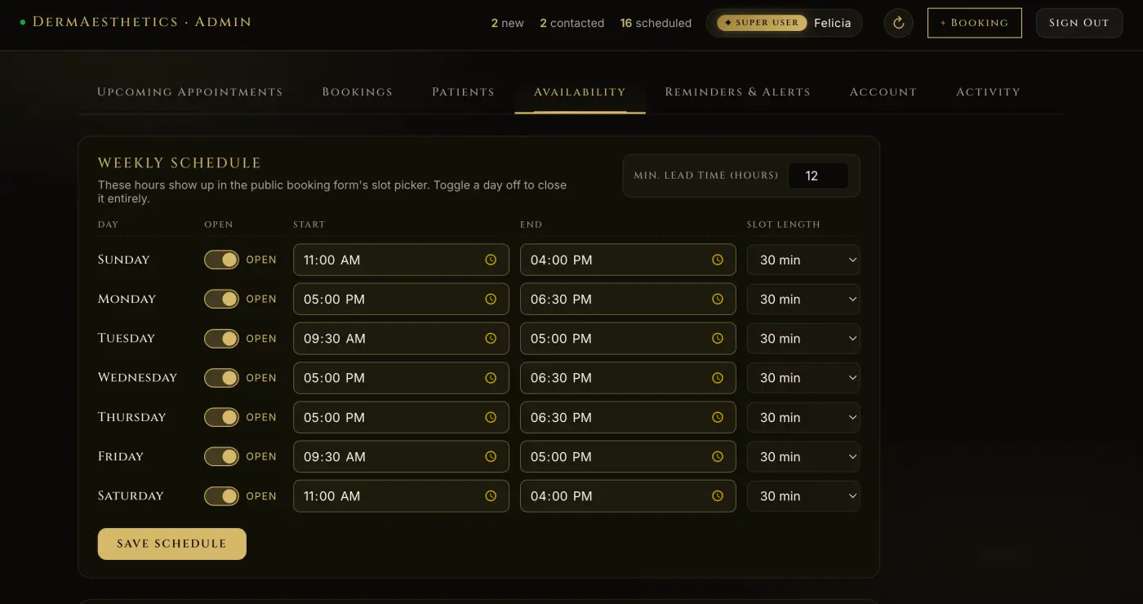Open Monday's start time clock picker

coord(491,299)
